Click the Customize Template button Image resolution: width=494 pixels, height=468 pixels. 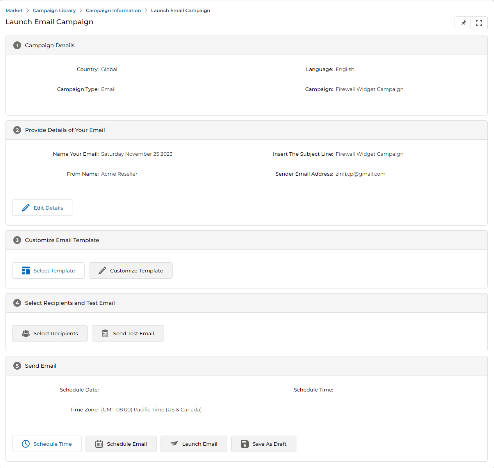pos(130,270)
